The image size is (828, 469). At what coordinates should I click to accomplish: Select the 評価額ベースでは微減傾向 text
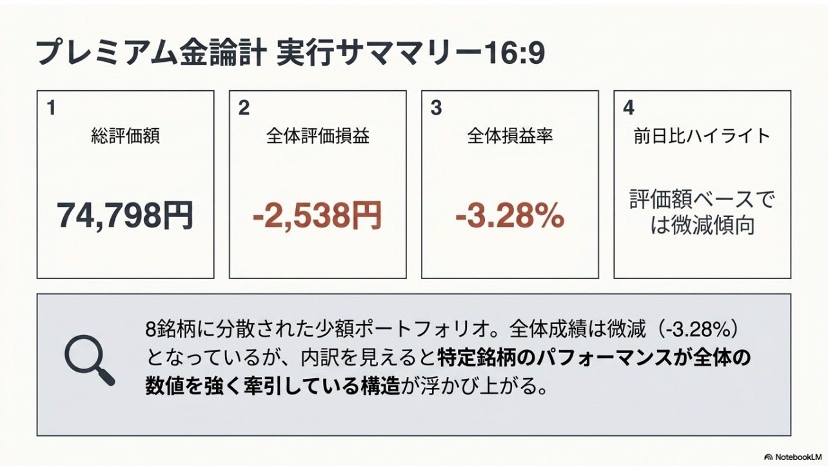702,213
